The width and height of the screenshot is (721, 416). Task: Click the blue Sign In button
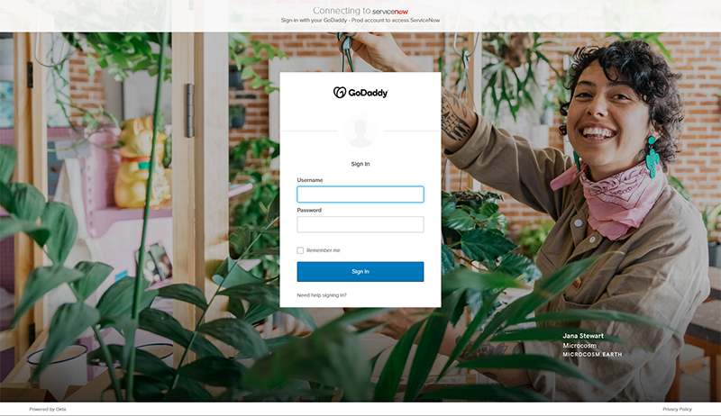[360, 272]
